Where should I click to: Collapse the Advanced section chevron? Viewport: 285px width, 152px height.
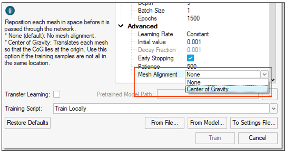pos(121,26)
